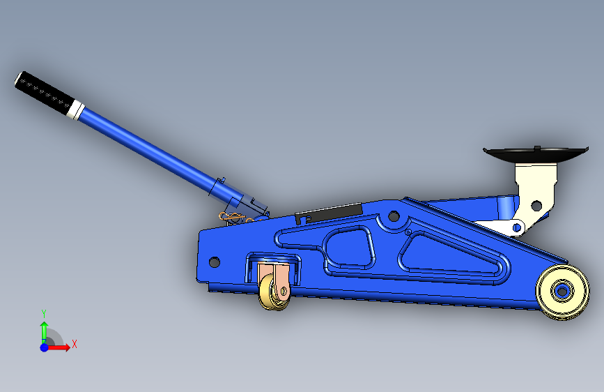Select the black saddle pad on the lift arm
The image size is (604, 392).
click(536, 154)
